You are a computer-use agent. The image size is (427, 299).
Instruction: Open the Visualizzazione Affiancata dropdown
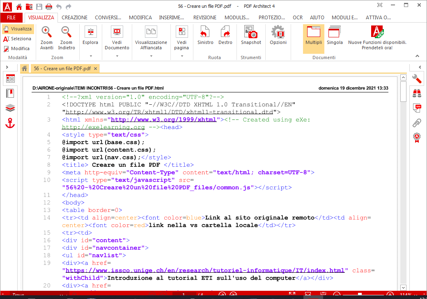tap(151, 56)
